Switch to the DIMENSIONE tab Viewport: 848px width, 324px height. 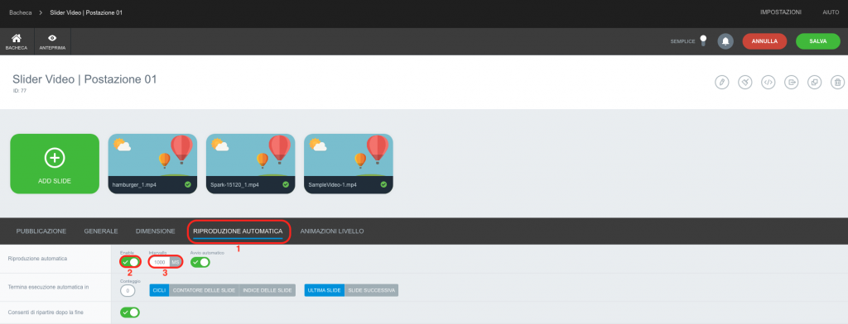tap(155, 231)
